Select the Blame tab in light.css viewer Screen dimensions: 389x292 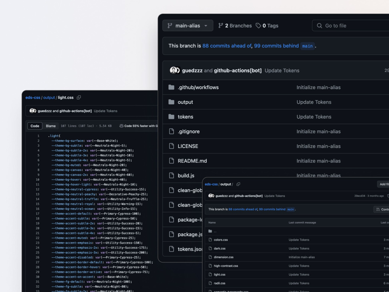(x=51, y=126)
